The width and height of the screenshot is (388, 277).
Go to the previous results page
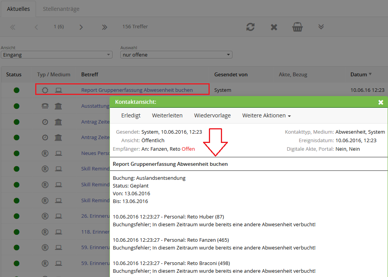click(36, 27)
